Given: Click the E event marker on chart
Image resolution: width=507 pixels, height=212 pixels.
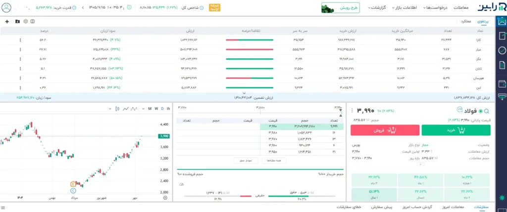Looking at the screenshot, I should coord(73,184).
